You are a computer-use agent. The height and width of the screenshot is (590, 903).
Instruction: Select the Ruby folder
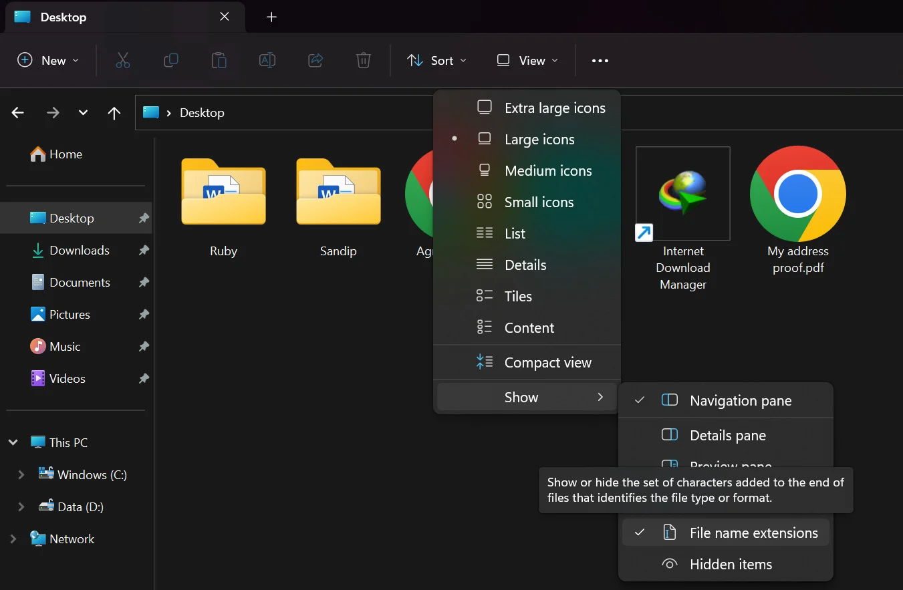(x=223, y=207)
